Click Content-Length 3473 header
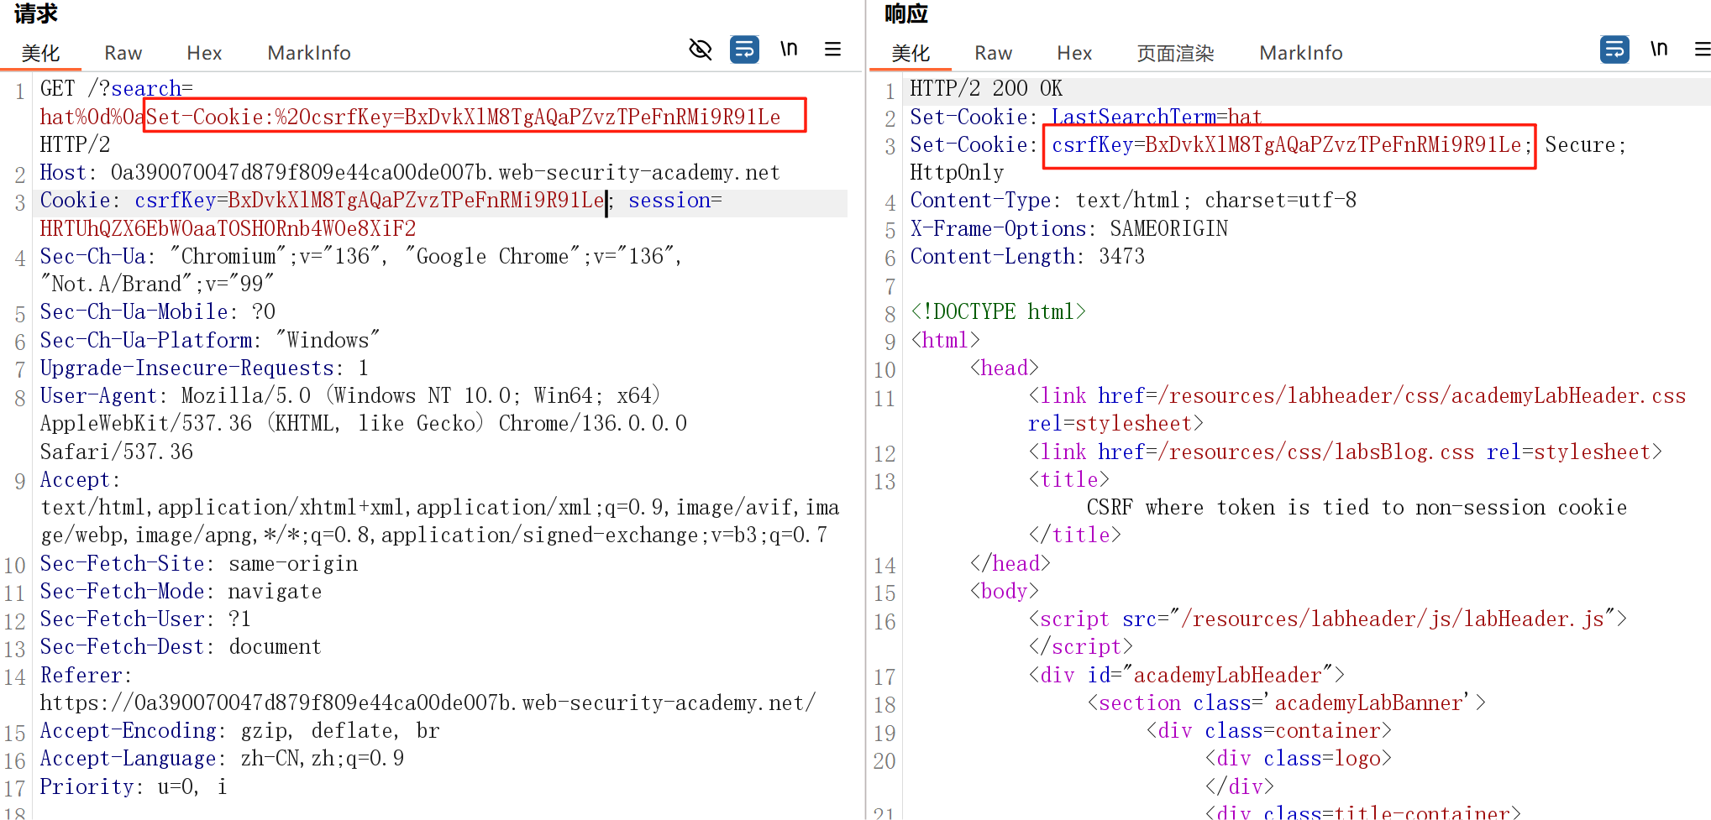1711x820 pixels. click(1027, 256)
